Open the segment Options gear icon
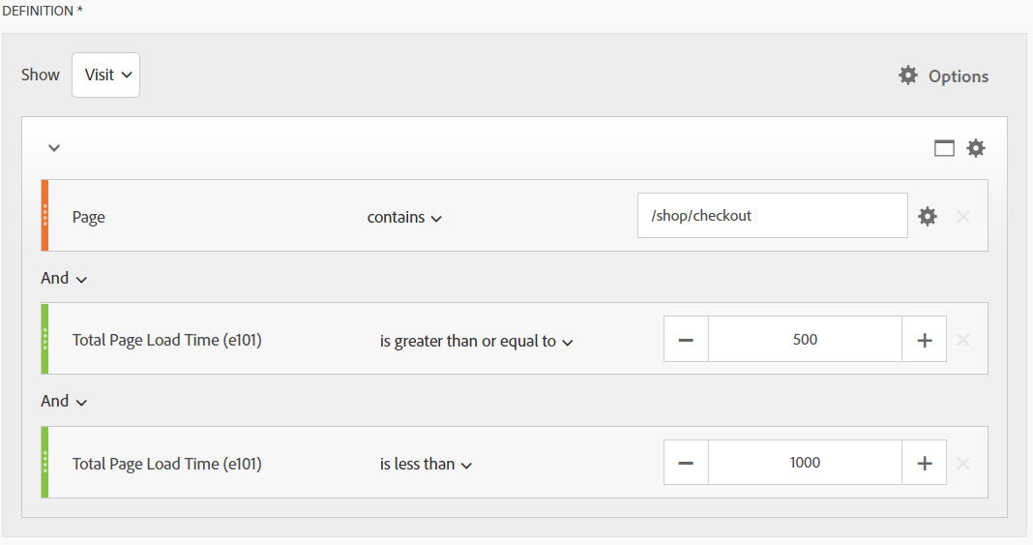Image resolution: width=1033 pixels, height=545 pixels. [908, 76]
